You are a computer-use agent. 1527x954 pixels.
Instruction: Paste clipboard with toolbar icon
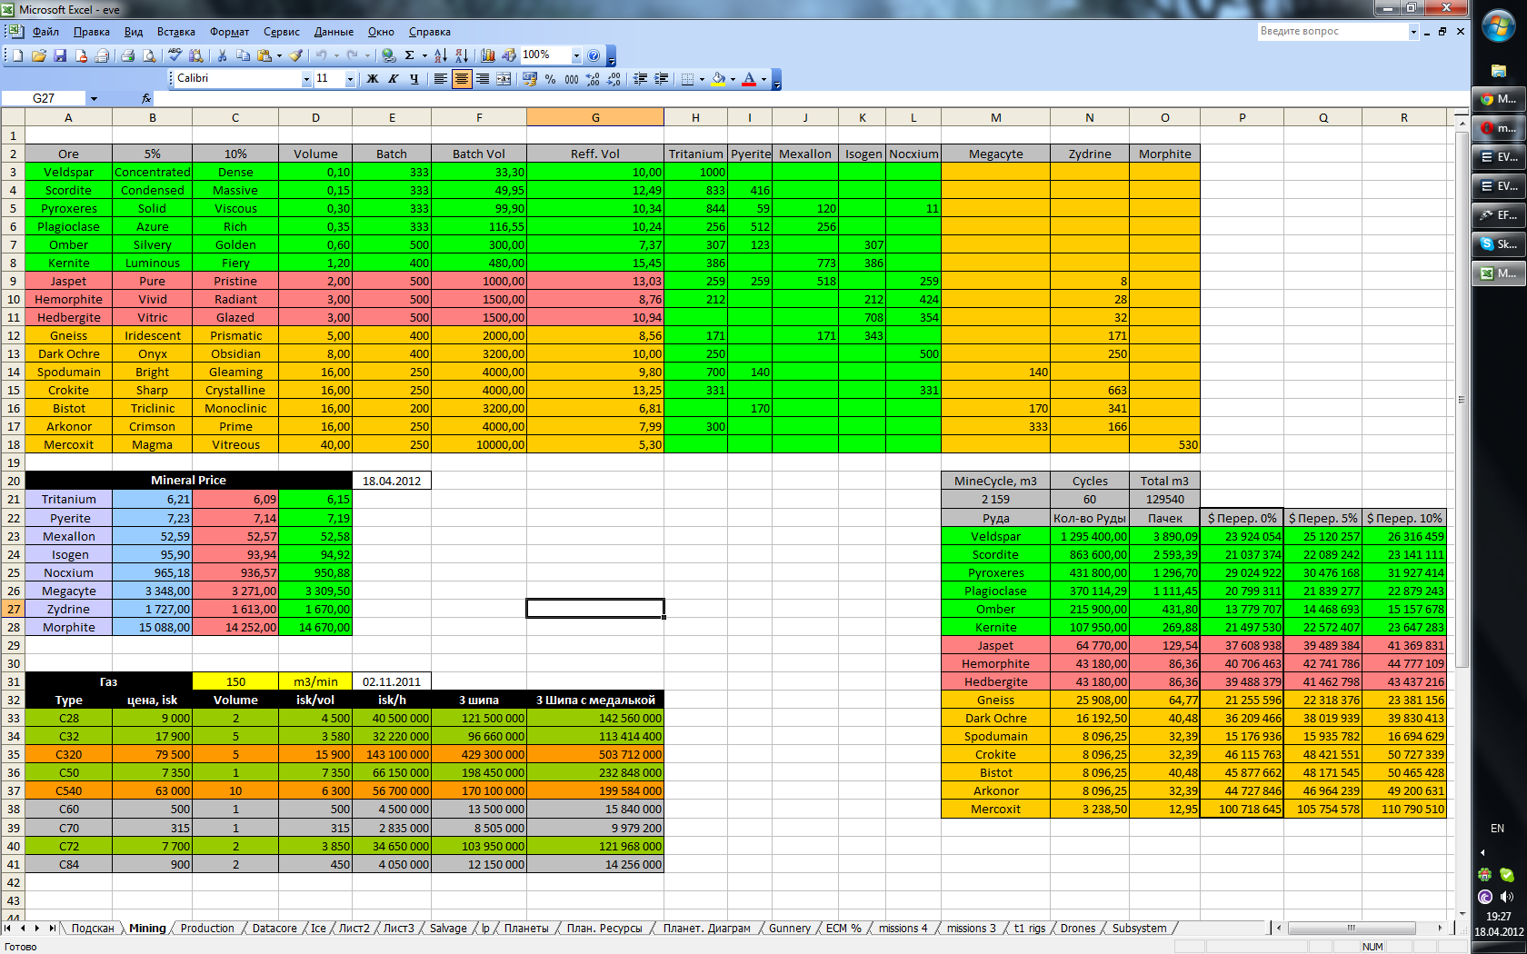coord(264,55)
